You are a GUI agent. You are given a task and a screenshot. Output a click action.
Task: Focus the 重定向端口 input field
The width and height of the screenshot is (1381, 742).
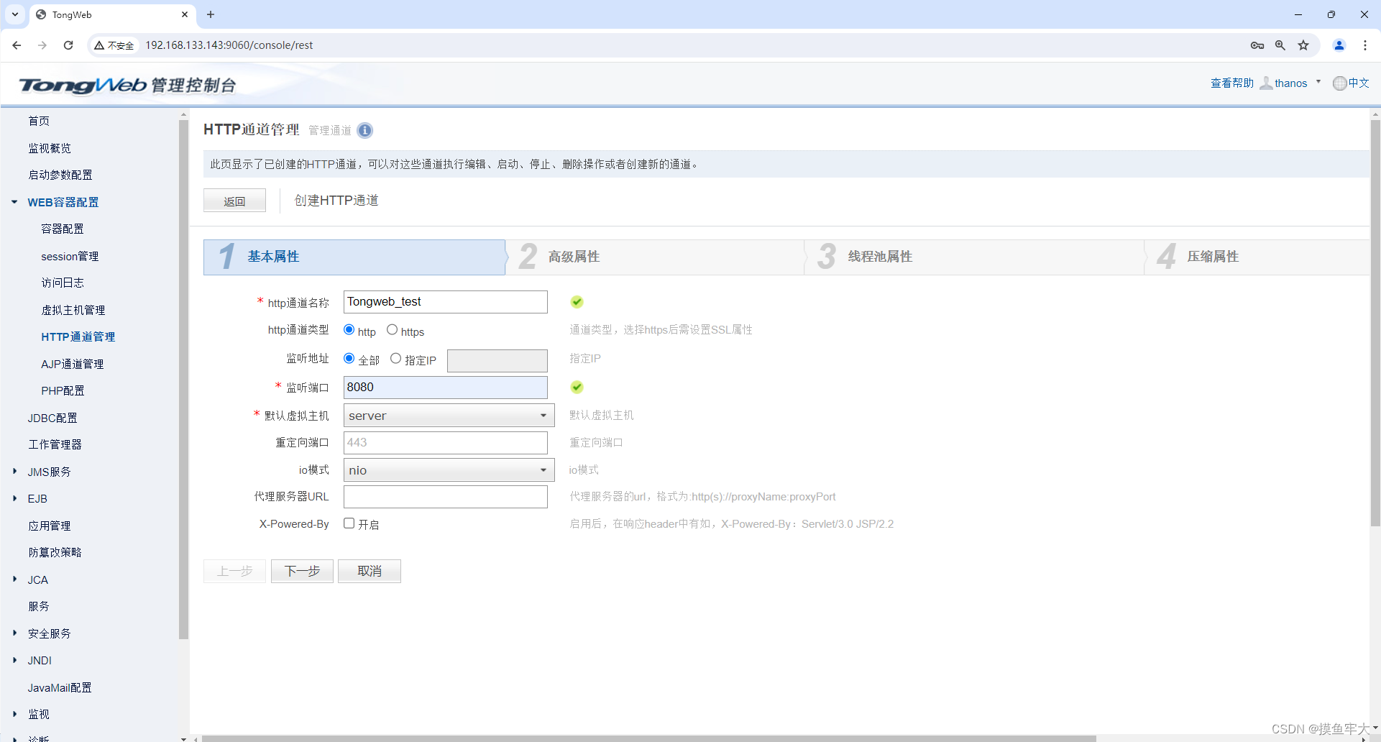pos(446,443)
